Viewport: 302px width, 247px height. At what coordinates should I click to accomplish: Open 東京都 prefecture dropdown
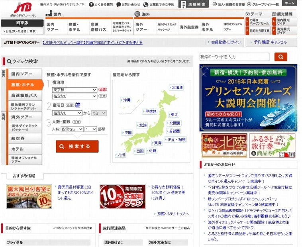[x=75, y=90]
